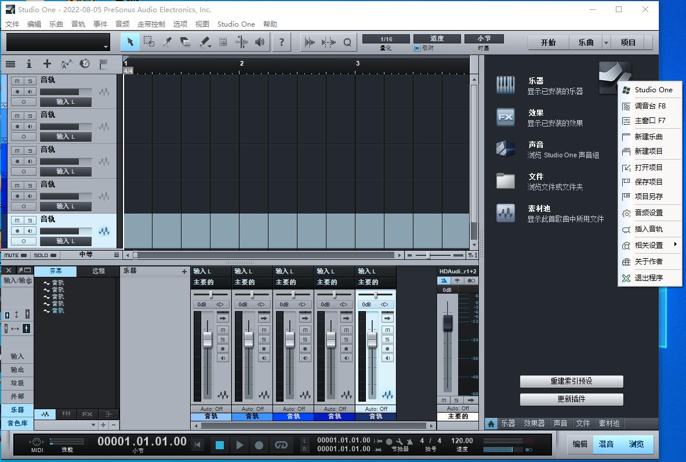
Task: Open the 音轨 menu
Action: coord(78,24)
